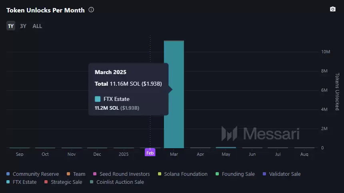Hide Coinlist Auction Sale series

[117, 182]
